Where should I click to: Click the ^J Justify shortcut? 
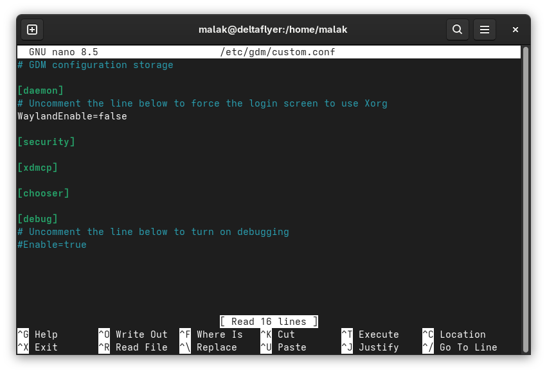click(370, 347)
